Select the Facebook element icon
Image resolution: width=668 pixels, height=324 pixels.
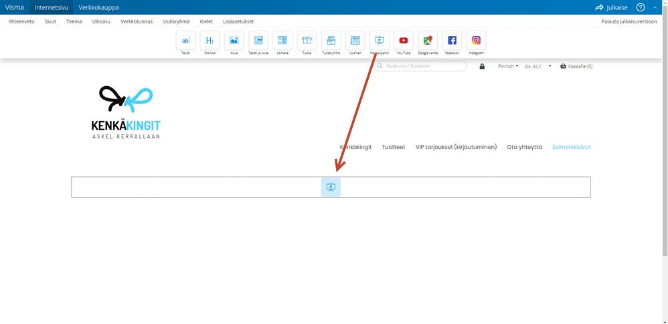[x=452, y=40]
